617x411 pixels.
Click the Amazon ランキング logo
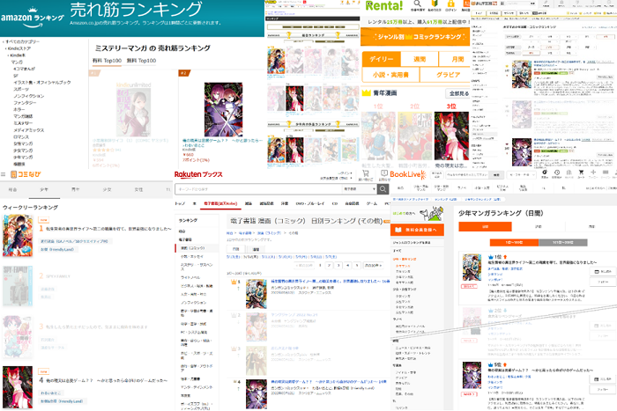pyautogui.click(x=33, y=18)
